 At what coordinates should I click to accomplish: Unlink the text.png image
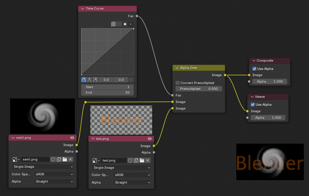pos(147,160)
